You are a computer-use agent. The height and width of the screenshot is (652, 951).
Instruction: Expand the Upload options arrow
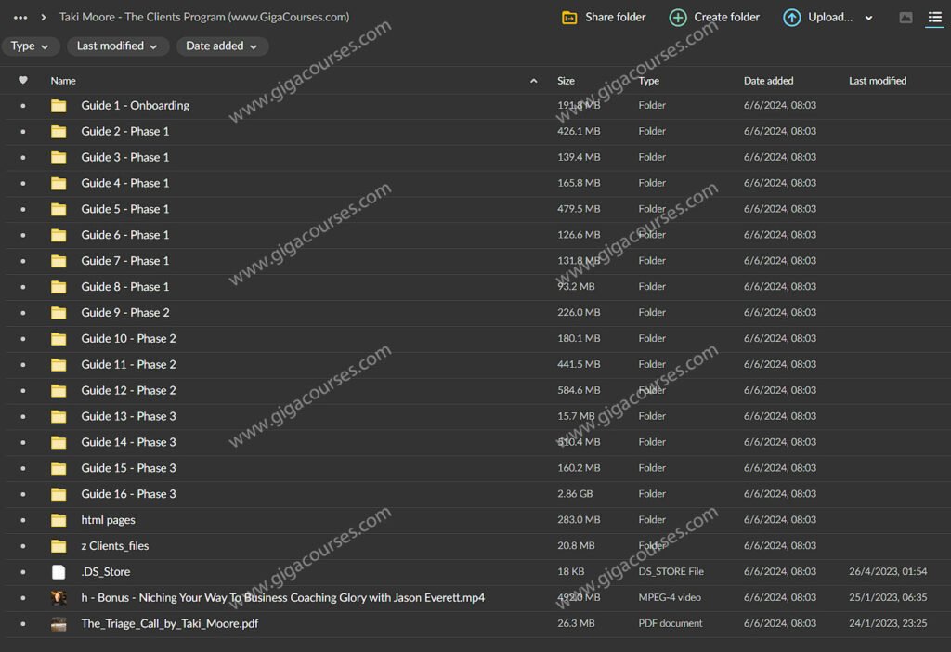click(x=868, y=19)
